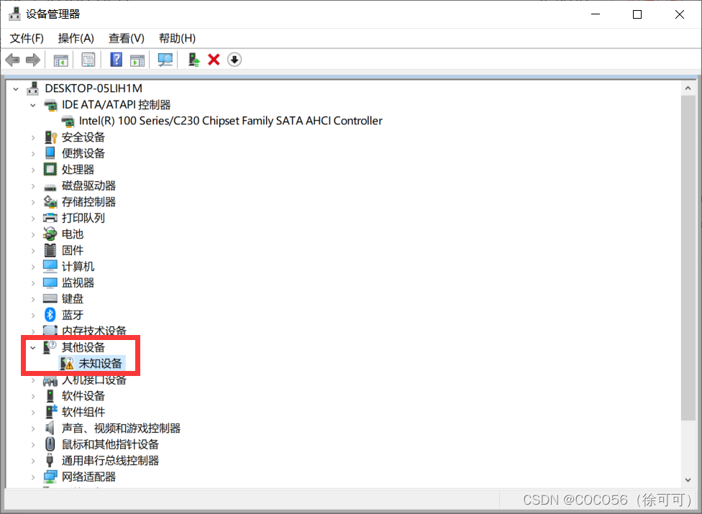702x514 pixels.
Task: Select the 存储控制器 label
Action: [88, 202]
